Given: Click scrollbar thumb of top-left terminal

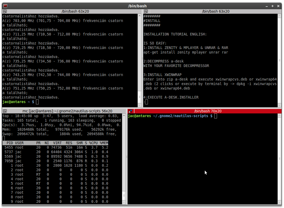Looking at the screenshot, I should pyautogui.click(x=139, y=97).
